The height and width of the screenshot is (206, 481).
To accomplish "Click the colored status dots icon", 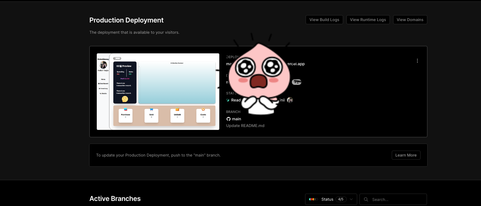I will (x=313, y=199).
